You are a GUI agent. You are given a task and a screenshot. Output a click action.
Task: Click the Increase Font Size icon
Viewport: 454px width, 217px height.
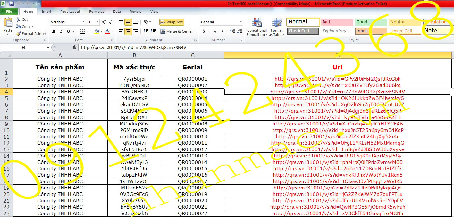(103, 22)
